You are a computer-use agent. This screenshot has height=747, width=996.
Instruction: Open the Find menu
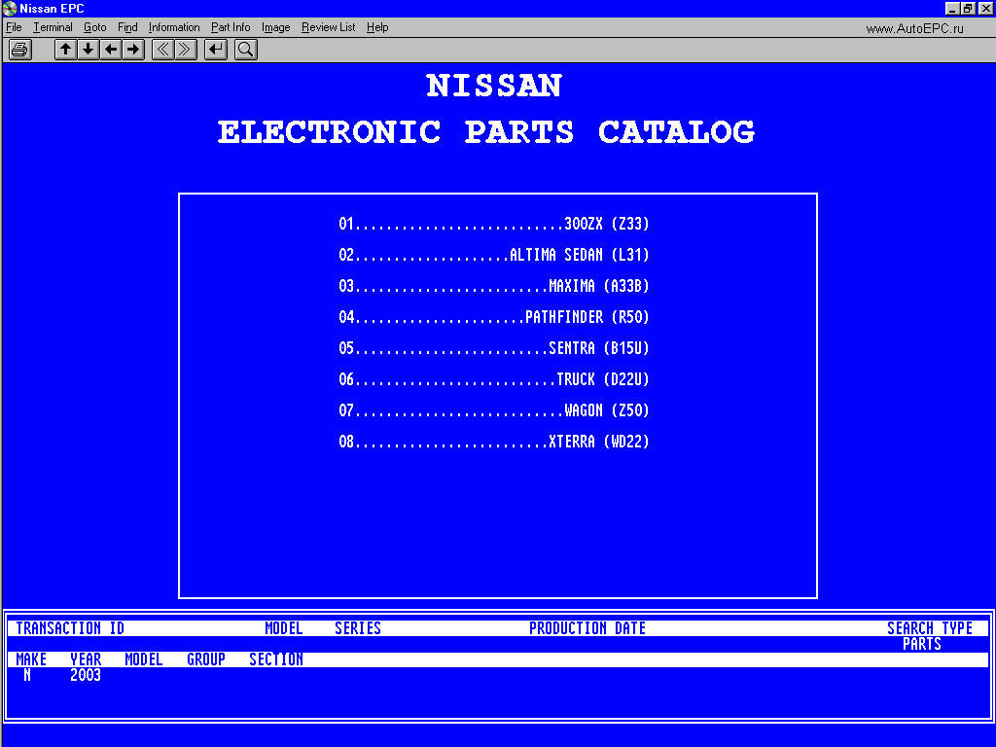pyautogui.click(x=127, y=27)
